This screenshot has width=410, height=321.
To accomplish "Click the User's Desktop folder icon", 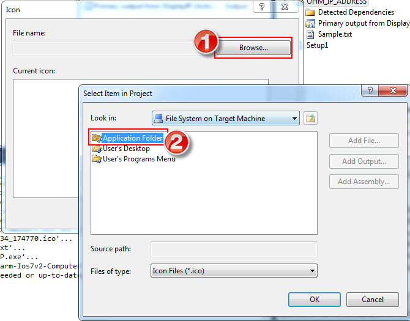I will coord(97,149).
